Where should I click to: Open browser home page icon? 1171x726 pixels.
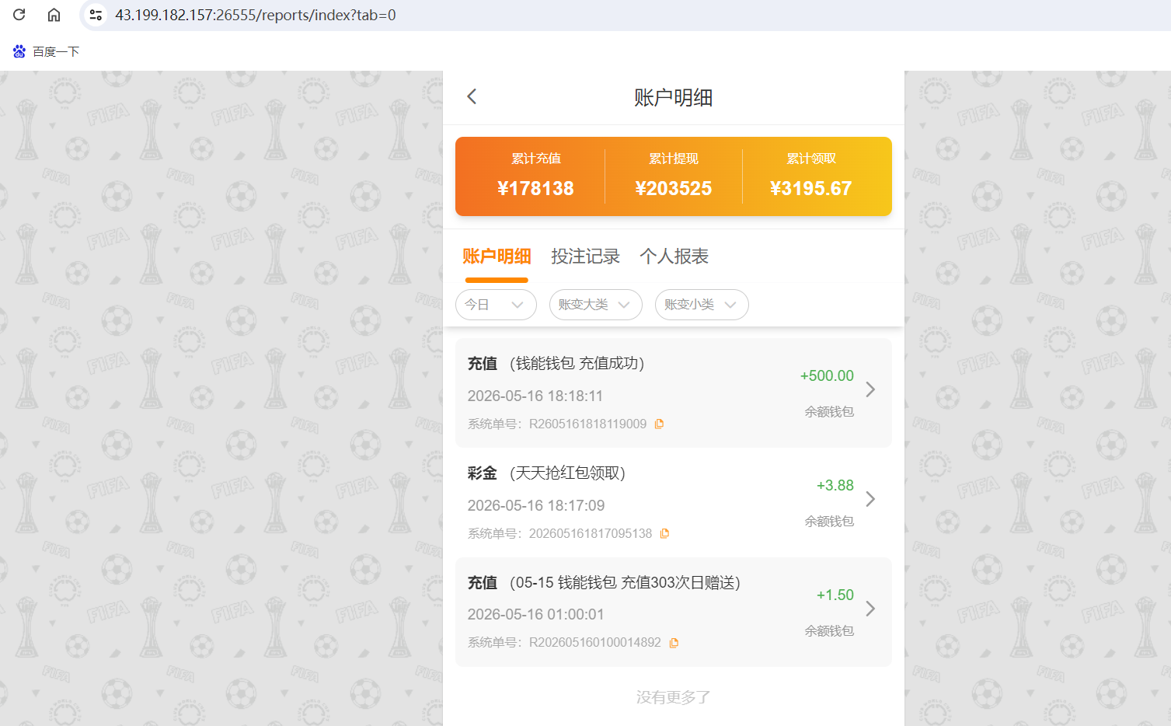coord(54,15)
